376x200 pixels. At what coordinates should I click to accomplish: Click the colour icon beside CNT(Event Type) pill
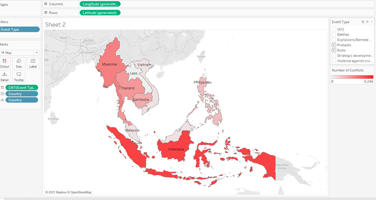point(2,88)
